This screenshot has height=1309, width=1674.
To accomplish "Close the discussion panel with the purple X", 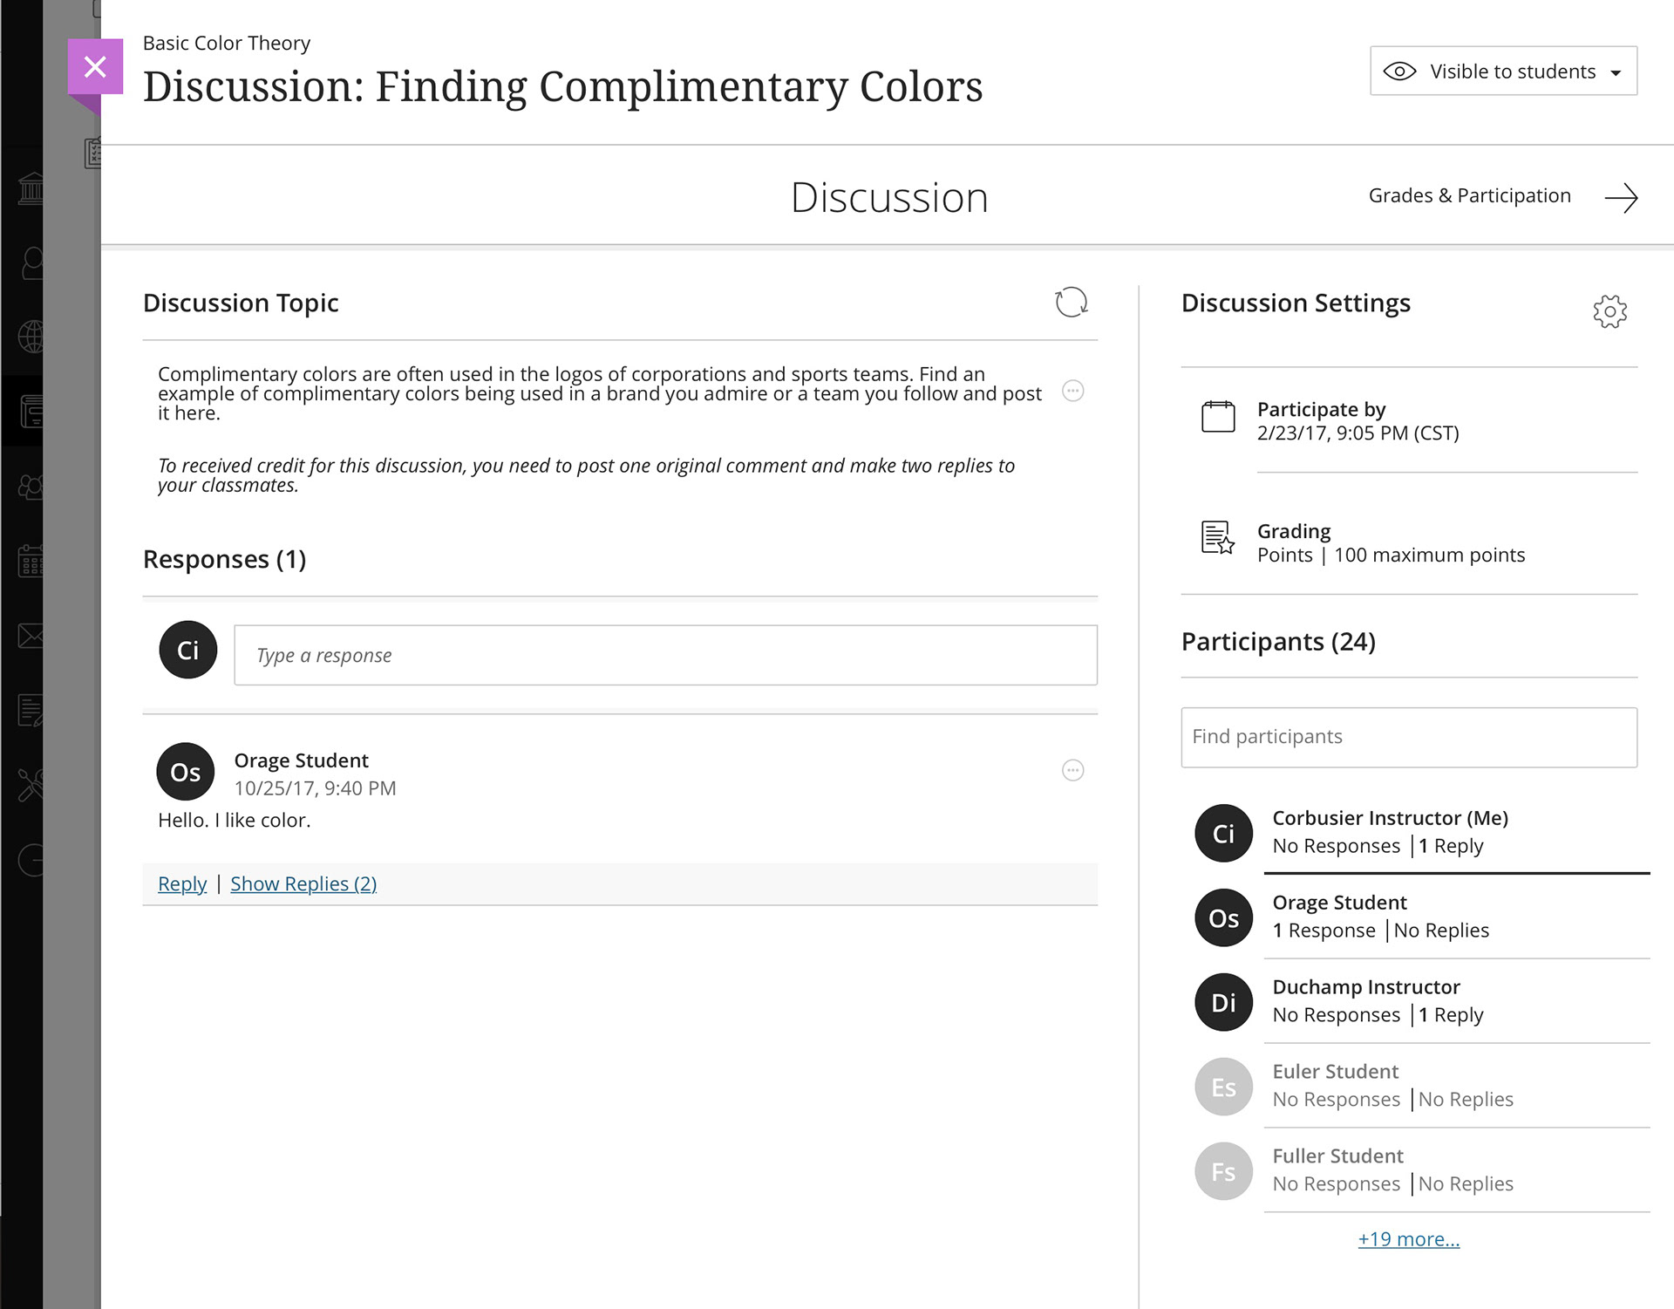I will [x=95, y=66].
